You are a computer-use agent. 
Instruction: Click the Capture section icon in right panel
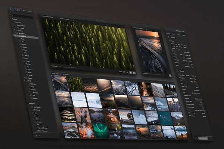177,71
